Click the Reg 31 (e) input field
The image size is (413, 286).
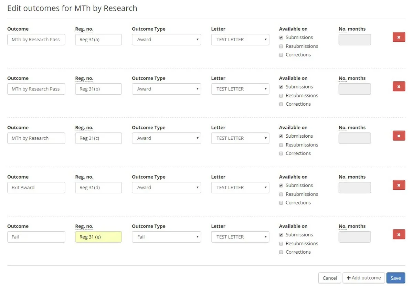pyautogui.click(x=98, y=237)
